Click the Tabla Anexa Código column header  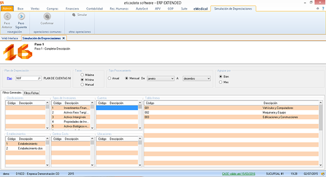(203, 103)
